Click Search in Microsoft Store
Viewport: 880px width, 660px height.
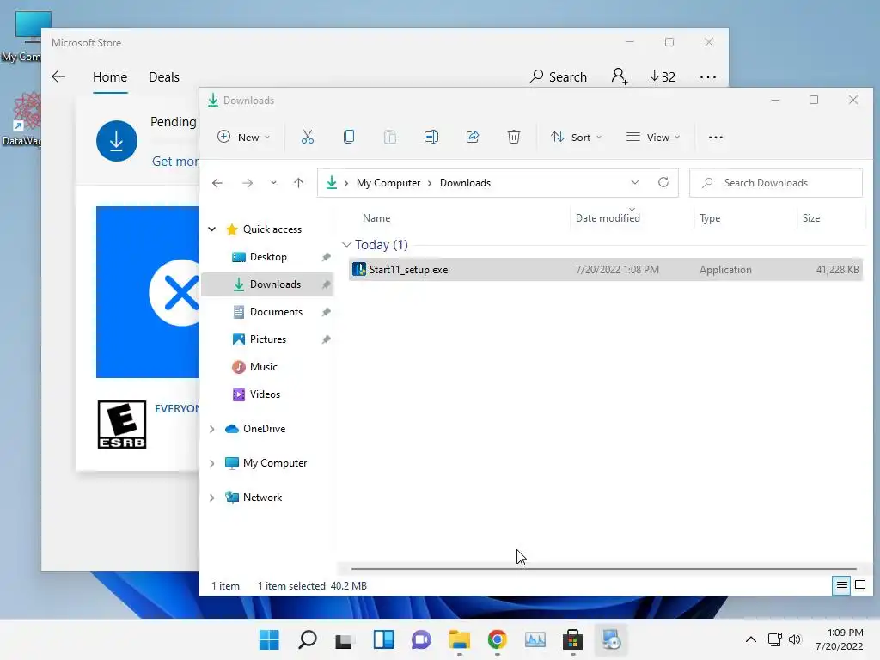click(559, 76)
